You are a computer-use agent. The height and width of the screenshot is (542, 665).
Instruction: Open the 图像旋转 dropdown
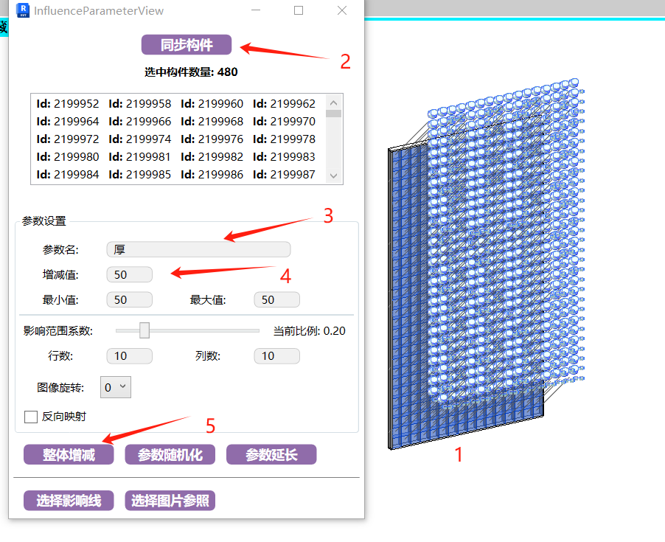click(116, 387)
